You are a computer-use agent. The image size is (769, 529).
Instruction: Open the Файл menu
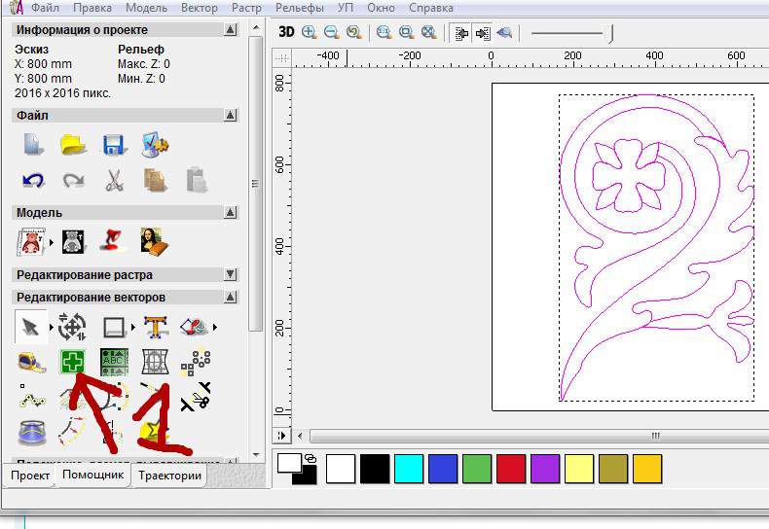(x=45, y=8)
